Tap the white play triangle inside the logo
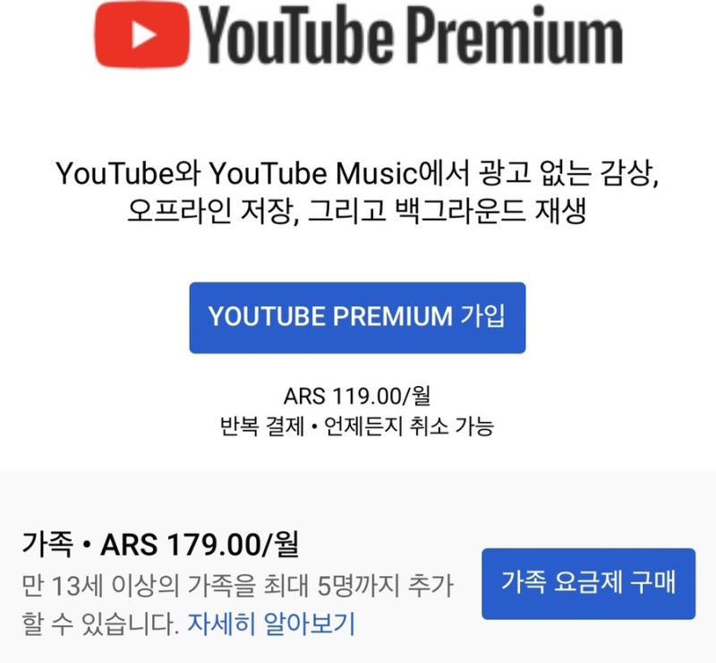716x663 pixels. tap(143, 34)
